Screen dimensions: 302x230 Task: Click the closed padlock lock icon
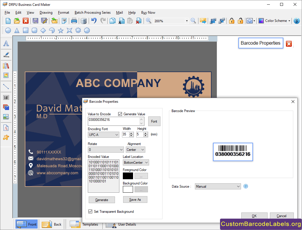pyautogui.click(x=232, y=21)
